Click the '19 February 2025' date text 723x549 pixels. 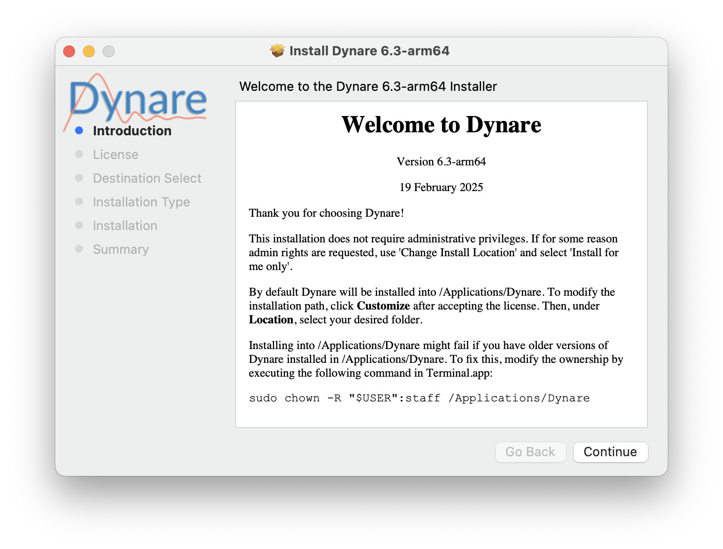coord(442,187)
